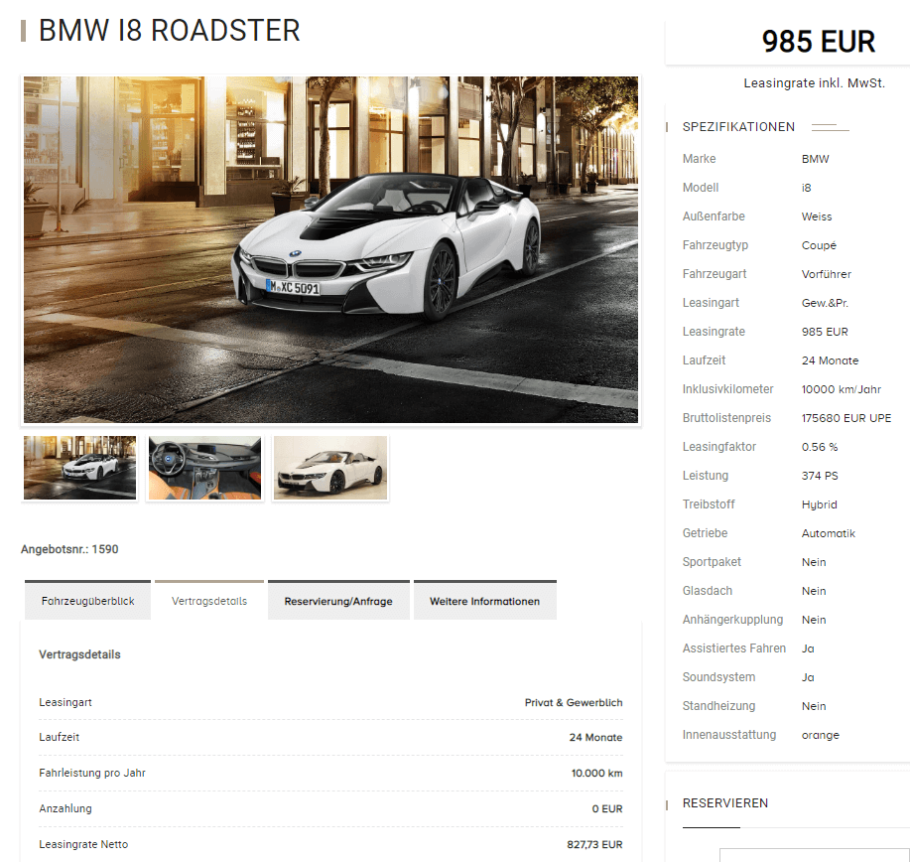This screenshot has width=910, height=862.
Task: Click the Außenfarbe value 'Weiss'
Action: point(817,216)
